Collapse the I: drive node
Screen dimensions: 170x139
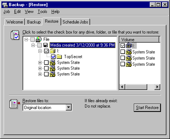pyautogui.click(x=40, y=51)
